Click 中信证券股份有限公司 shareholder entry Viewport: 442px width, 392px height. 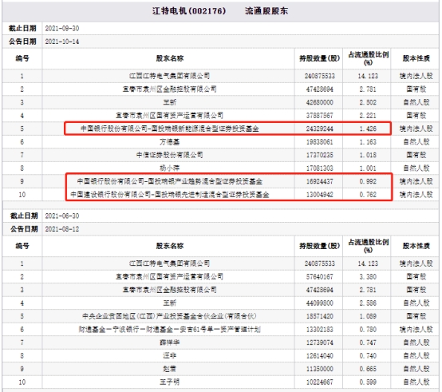click(x=169, y=155)
